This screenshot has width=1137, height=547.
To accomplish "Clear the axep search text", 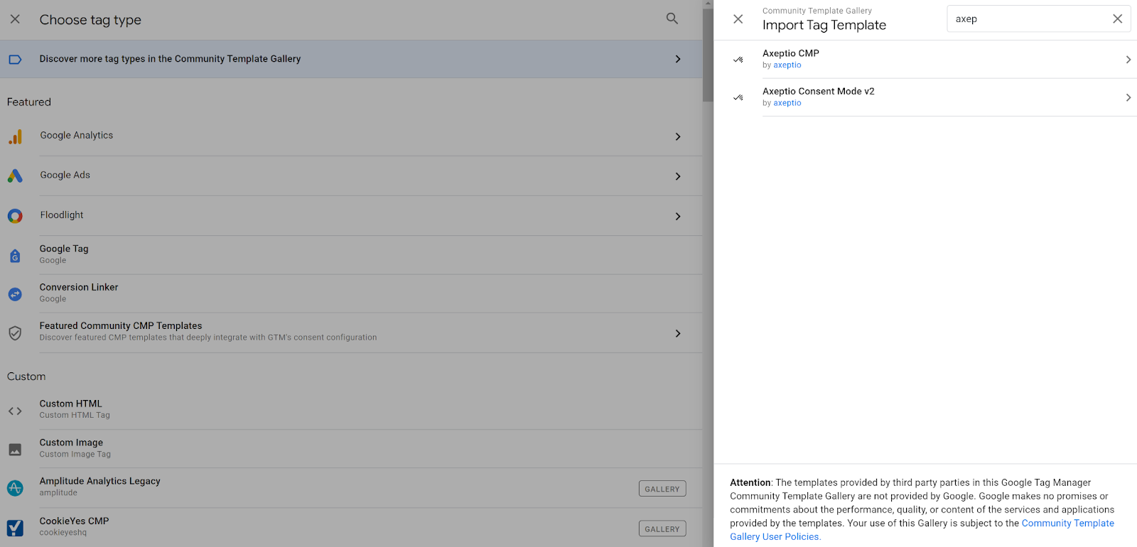I will click(x=1117, y=19).
